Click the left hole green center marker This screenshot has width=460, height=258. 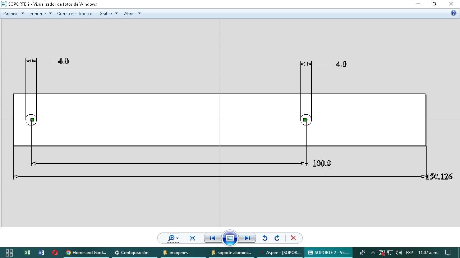[32, 120]
